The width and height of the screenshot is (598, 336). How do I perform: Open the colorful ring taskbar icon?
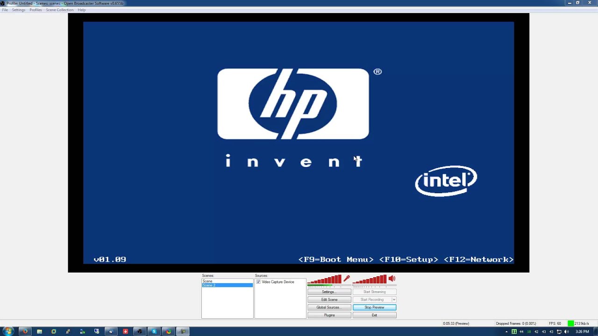[x=168, y=331]
